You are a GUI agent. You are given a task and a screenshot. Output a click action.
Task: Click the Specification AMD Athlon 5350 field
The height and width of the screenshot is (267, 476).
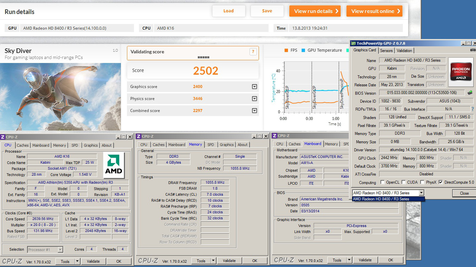tap(78, 182)
